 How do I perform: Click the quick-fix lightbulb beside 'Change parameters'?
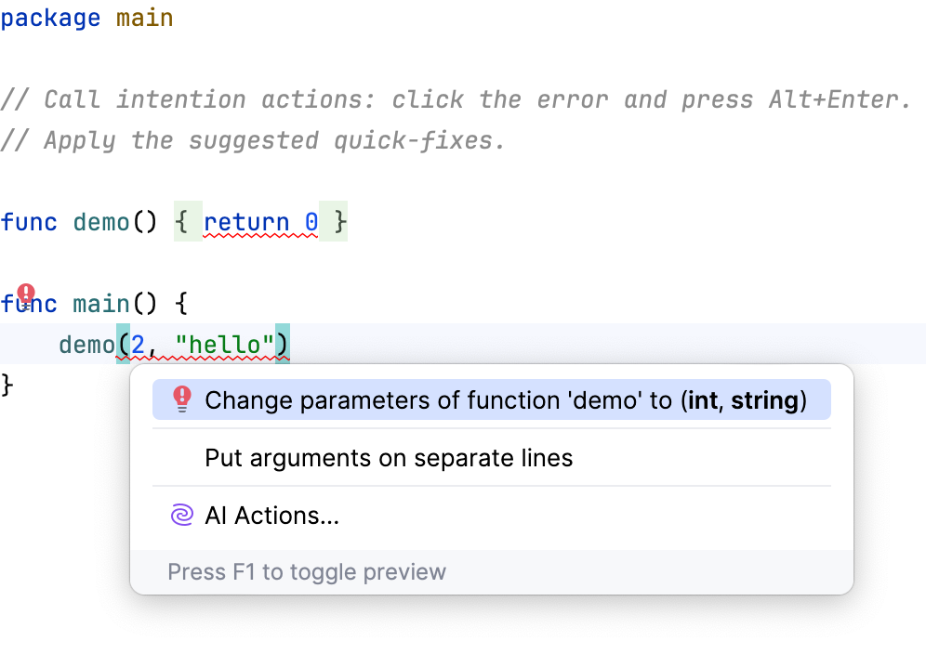180,399
